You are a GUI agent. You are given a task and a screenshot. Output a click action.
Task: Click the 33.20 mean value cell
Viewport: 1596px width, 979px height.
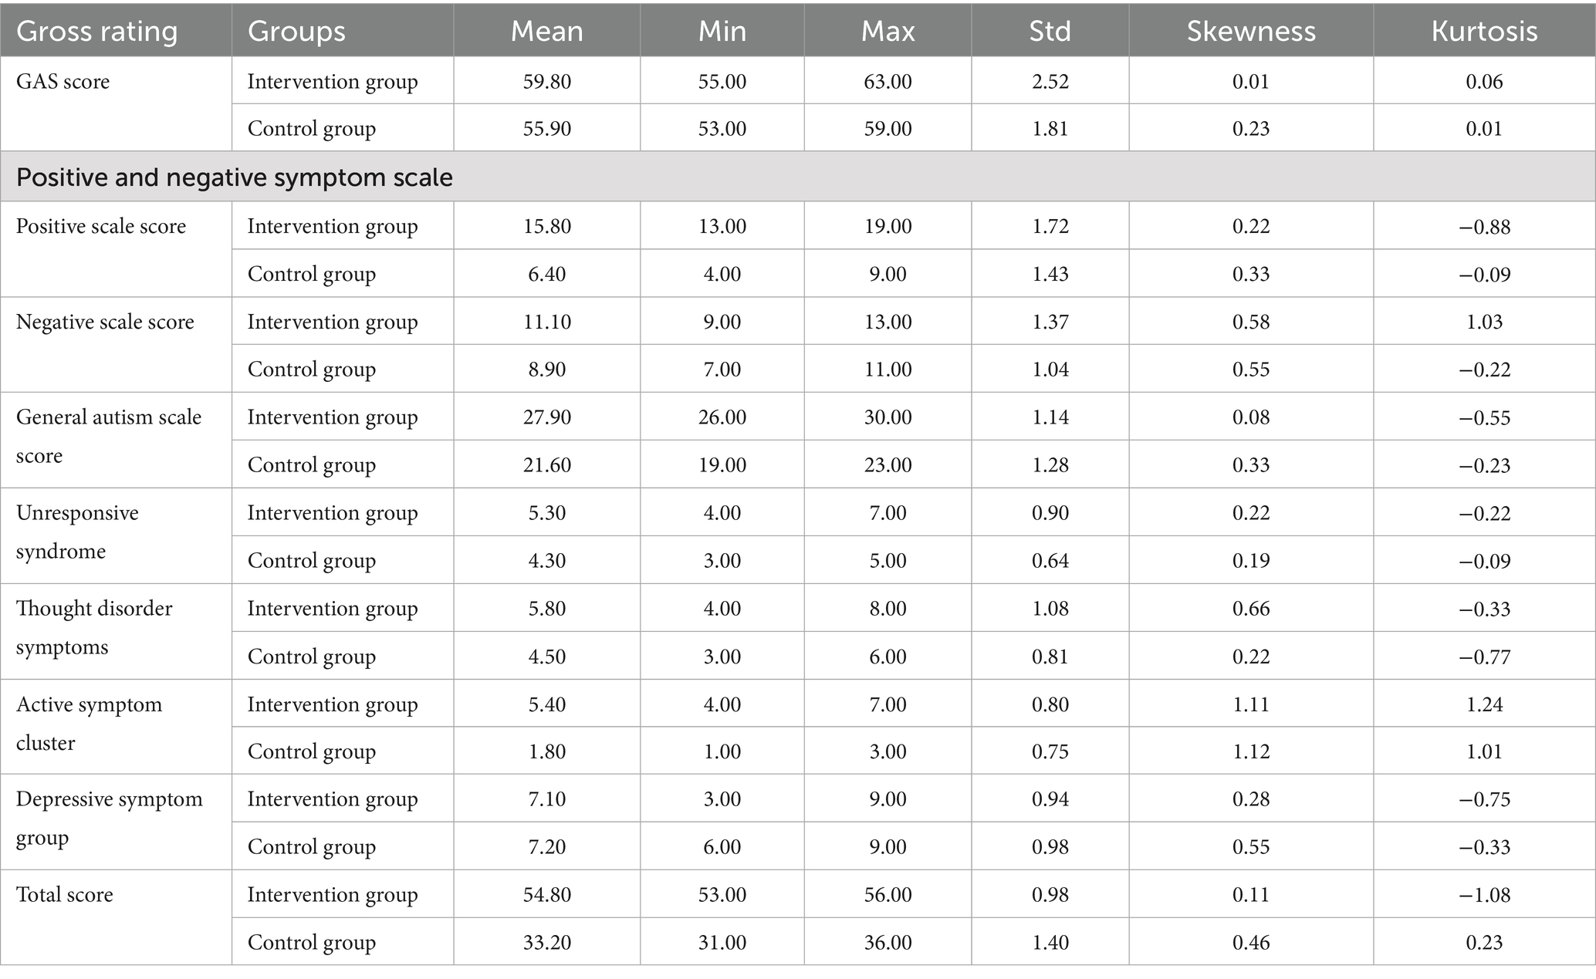pyautogui.click(x=546, y=942)
